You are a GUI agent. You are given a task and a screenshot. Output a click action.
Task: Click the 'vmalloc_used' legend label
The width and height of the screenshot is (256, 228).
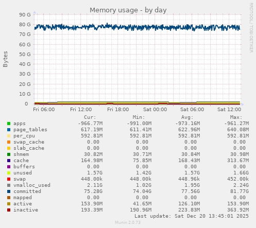pos(32,185)
